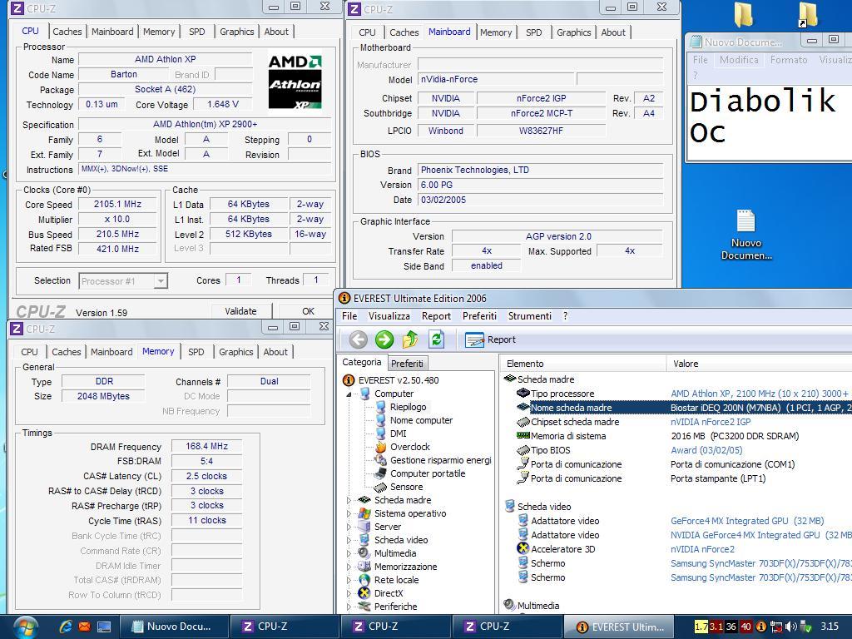Expand the Multimedia tree node

349,553
